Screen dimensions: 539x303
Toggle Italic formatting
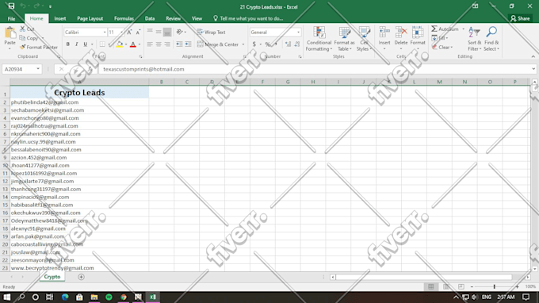pos(76,44)
